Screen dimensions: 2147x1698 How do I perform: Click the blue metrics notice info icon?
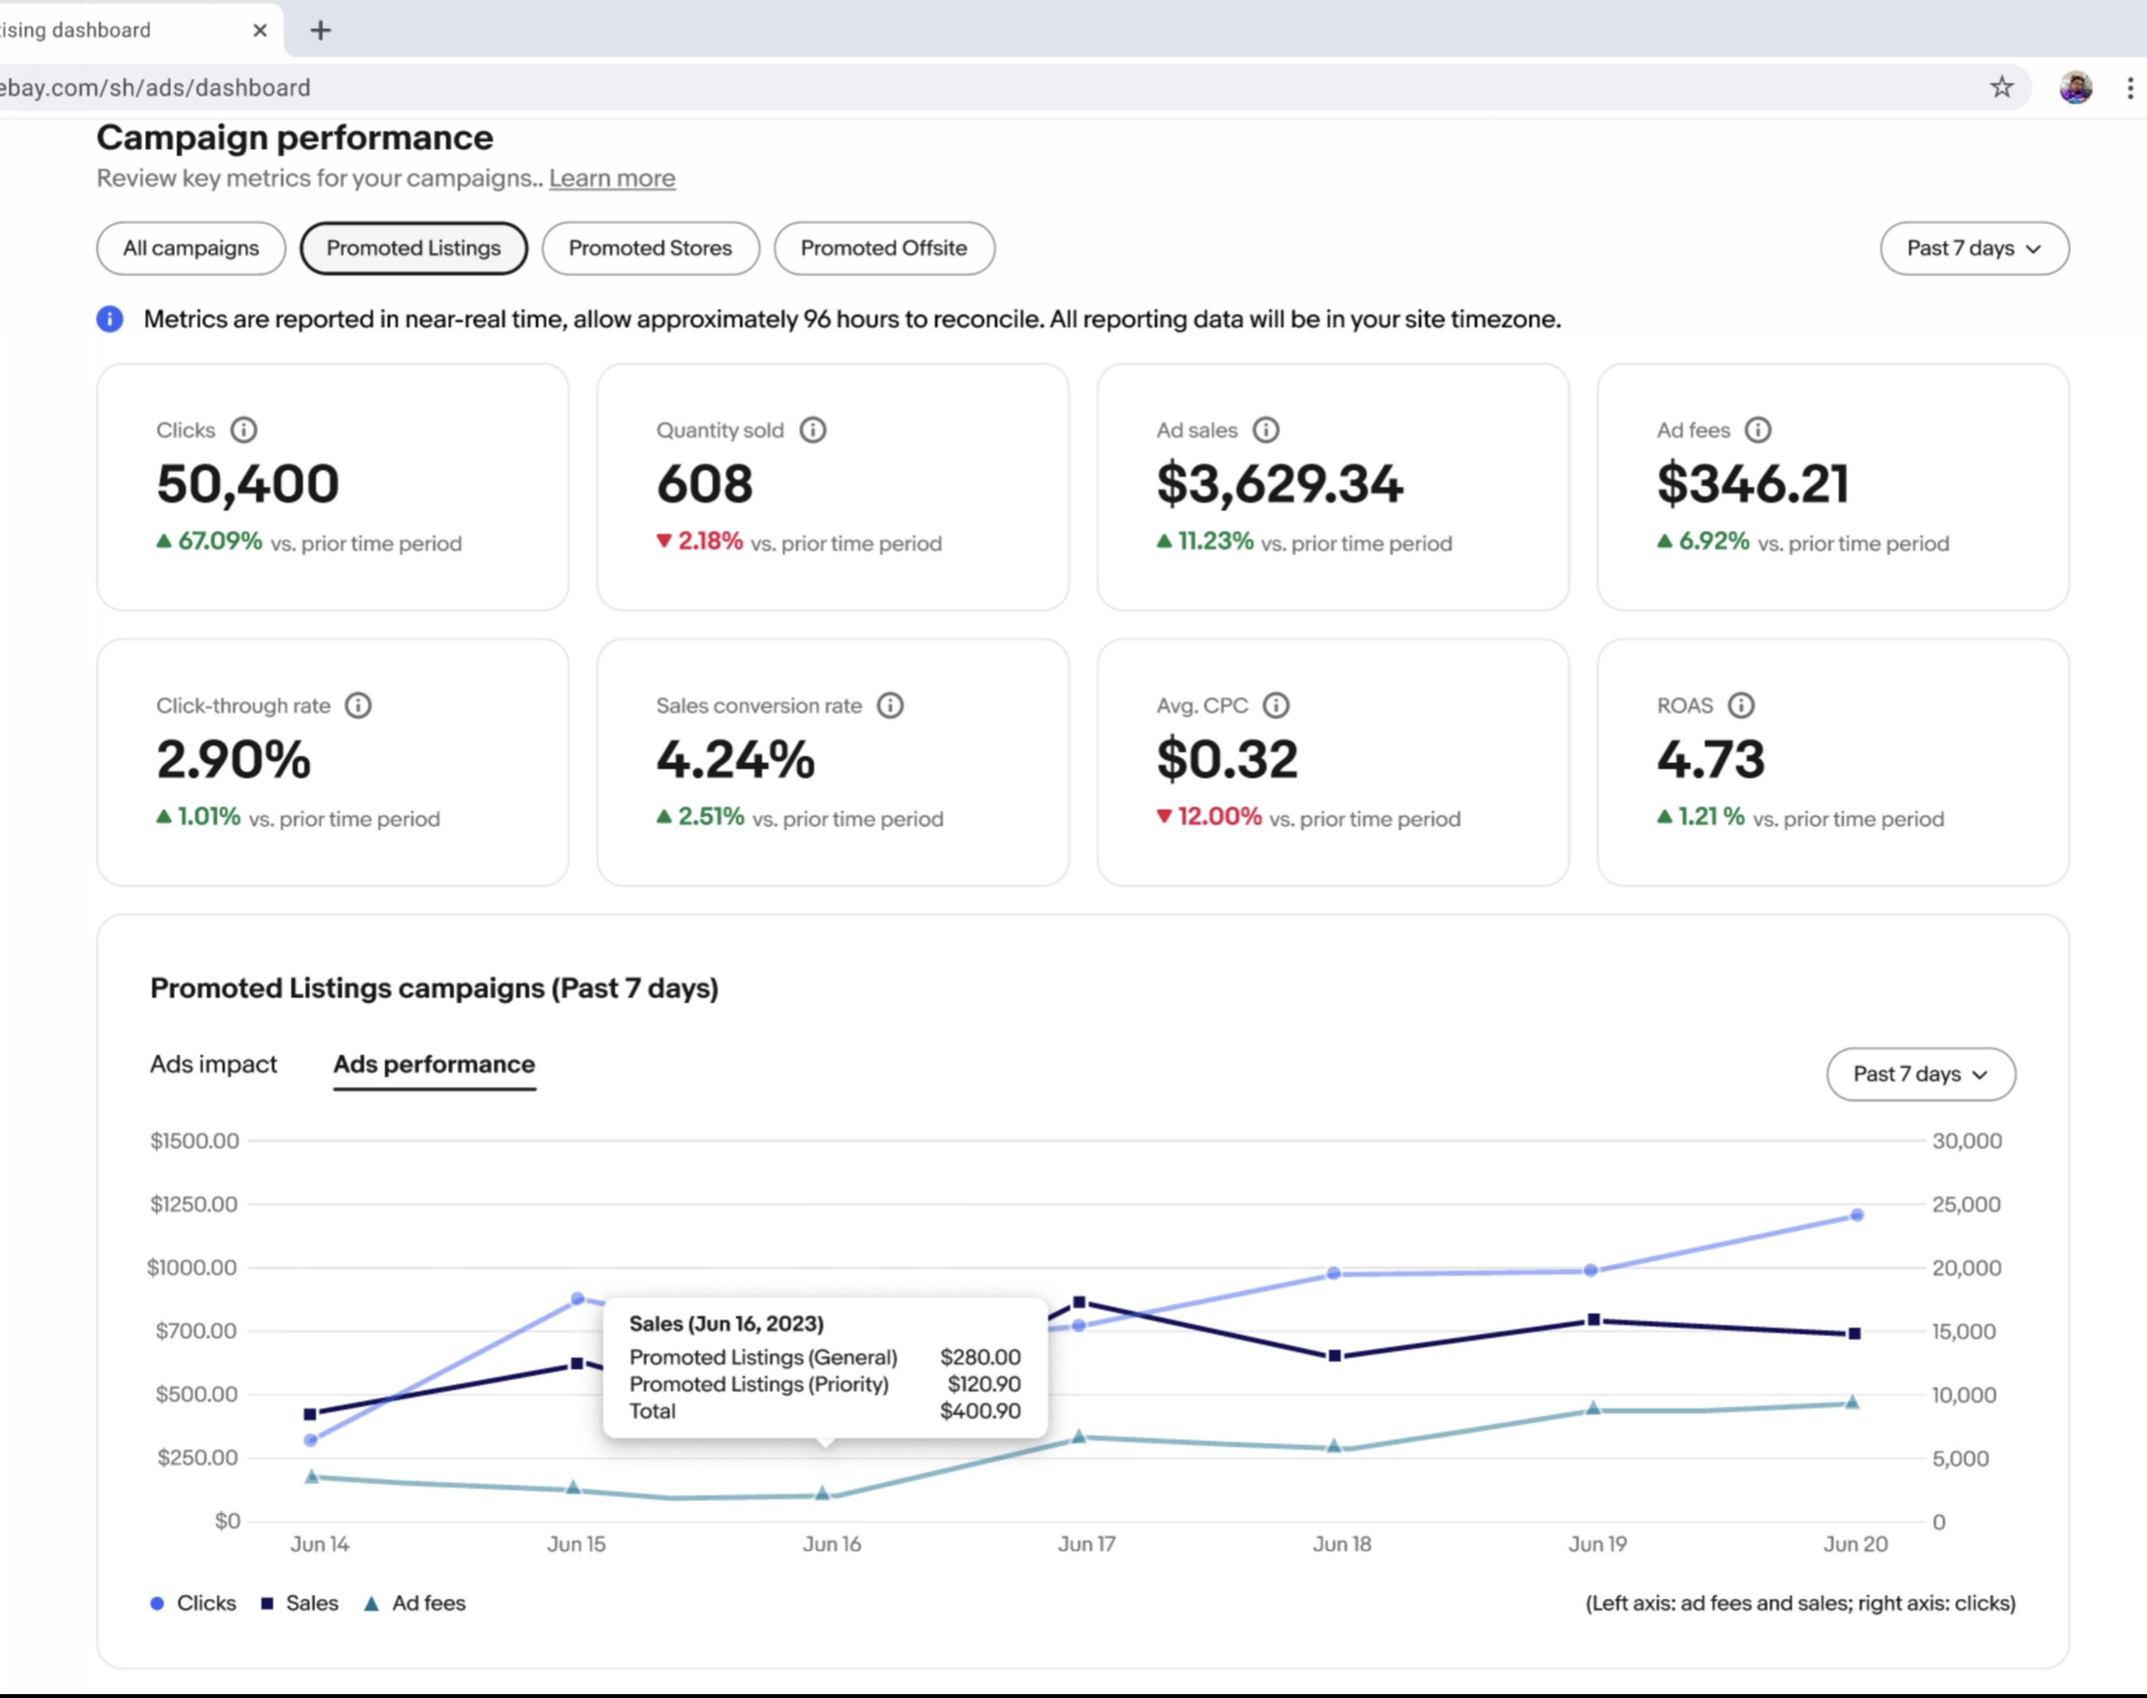point(109,319)
